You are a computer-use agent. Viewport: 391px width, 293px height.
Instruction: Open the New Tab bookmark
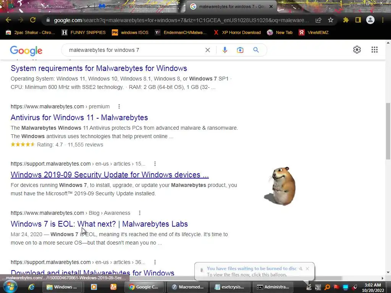[280, 32]
